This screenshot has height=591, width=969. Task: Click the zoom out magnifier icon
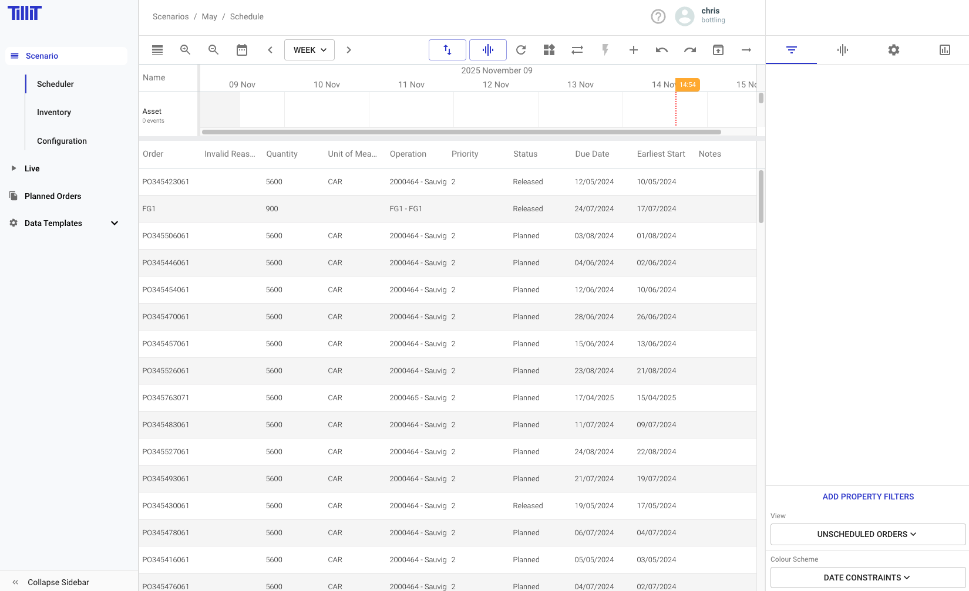pos(213,50)
